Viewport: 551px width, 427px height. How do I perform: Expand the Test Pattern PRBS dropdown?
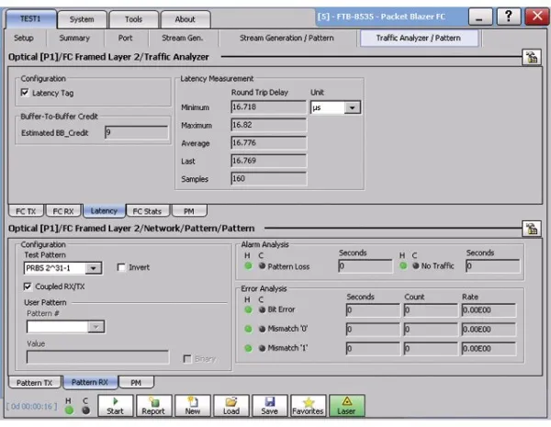coord(94,268)
